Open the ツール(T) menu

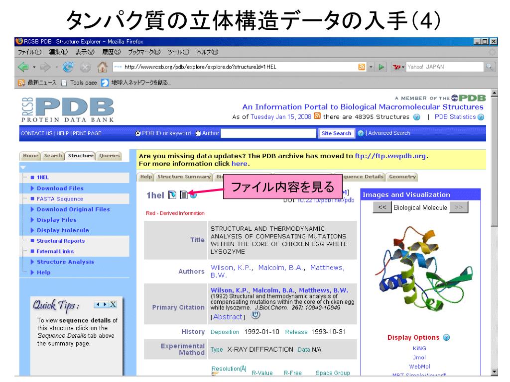[179, 52]
